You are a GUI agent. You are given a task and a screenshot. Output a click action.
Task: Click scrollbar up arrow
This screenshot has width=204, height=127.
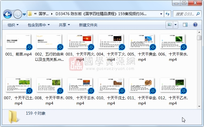click(x=199, y=32)
